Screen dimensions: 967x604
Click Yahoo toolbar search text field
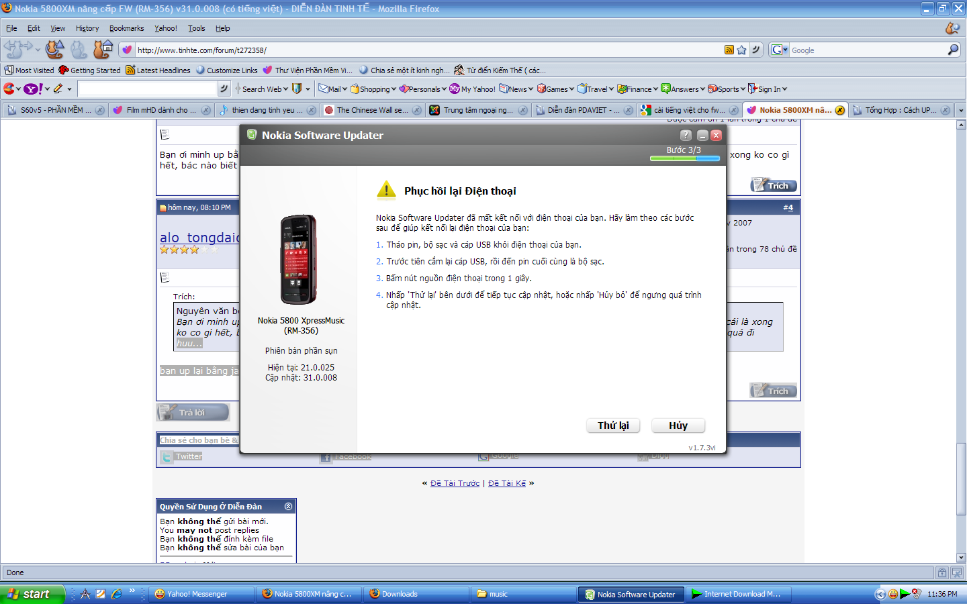click(x=148, y=89)
